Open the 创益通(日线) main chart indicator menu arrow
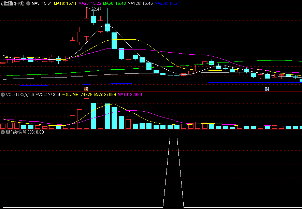The width and height of the screenshot is (302, 209). pos(28,3)
